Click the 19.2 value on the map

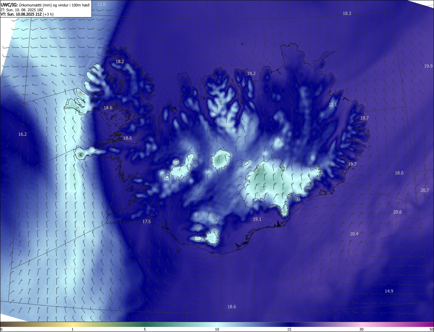(251, 73)
